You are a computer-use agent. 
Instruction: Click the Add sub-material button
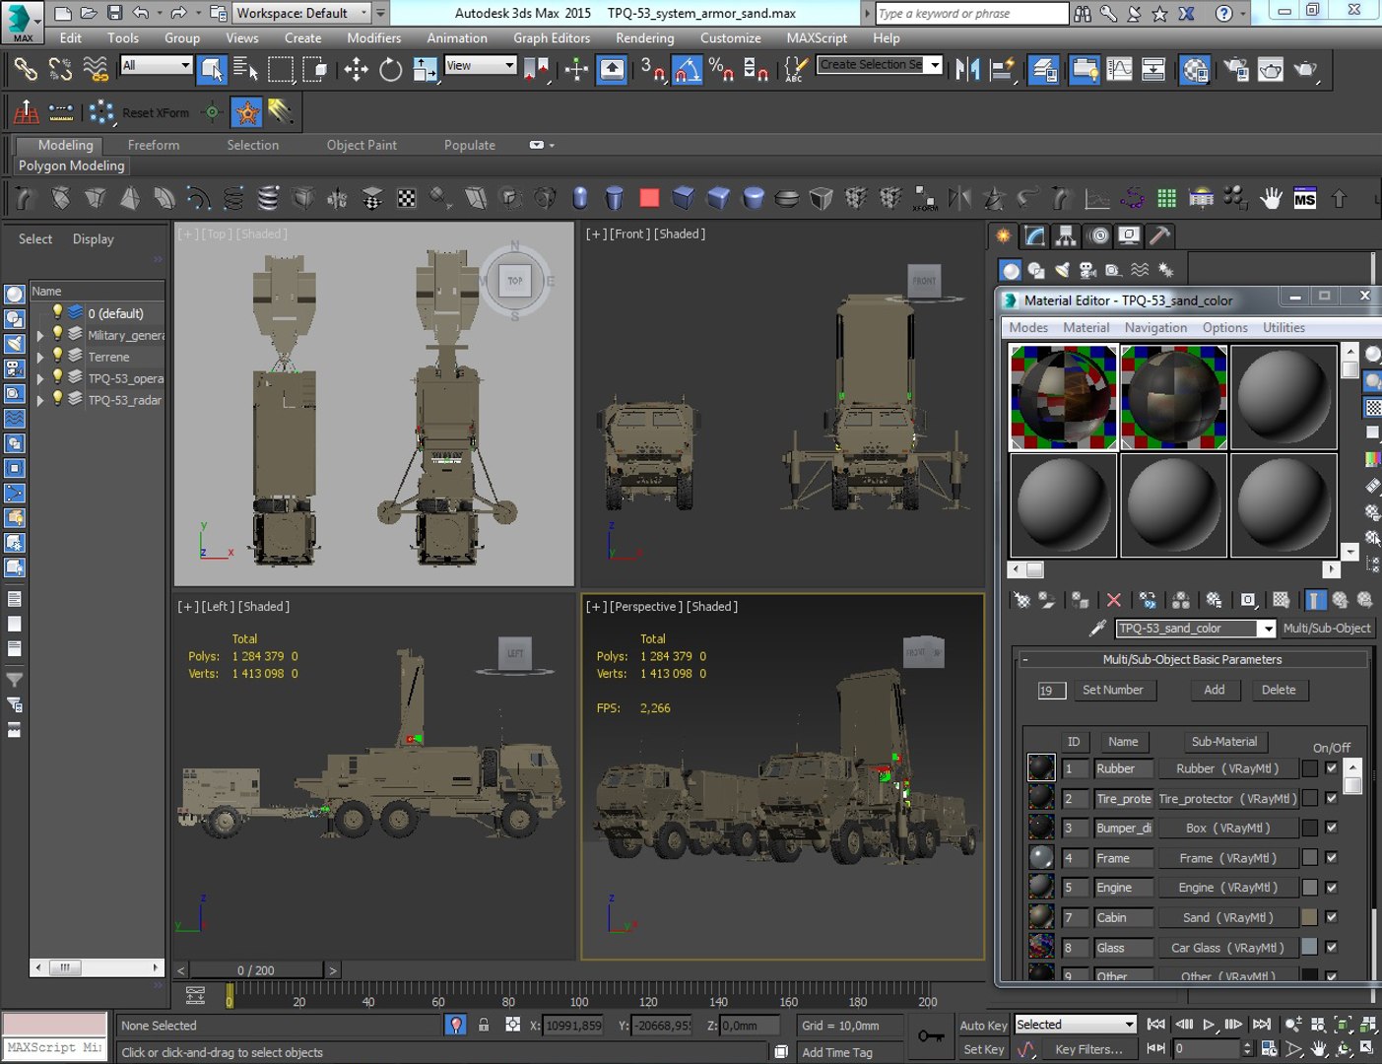click(1215, 690)
